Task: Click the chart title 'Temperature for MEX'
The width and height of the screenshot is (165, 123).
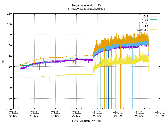Action: coord(87,5)
